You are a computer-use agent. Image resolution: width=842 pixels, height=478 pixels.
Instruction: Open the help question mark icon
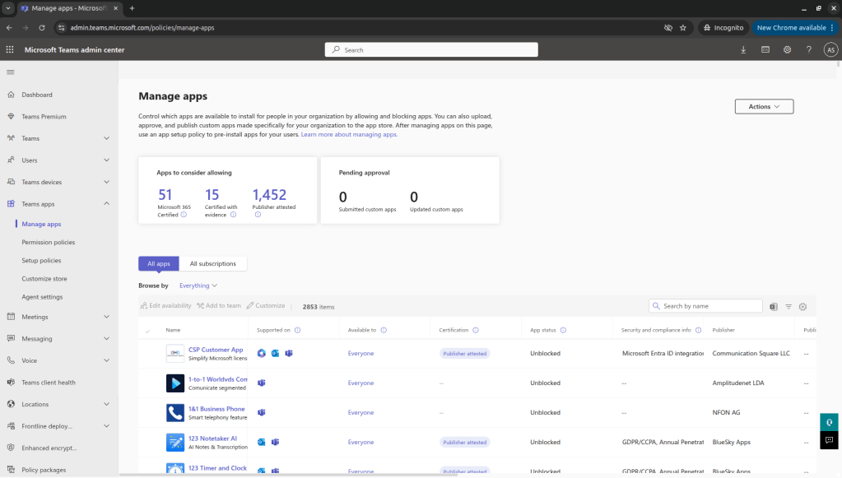coord(809,50)
